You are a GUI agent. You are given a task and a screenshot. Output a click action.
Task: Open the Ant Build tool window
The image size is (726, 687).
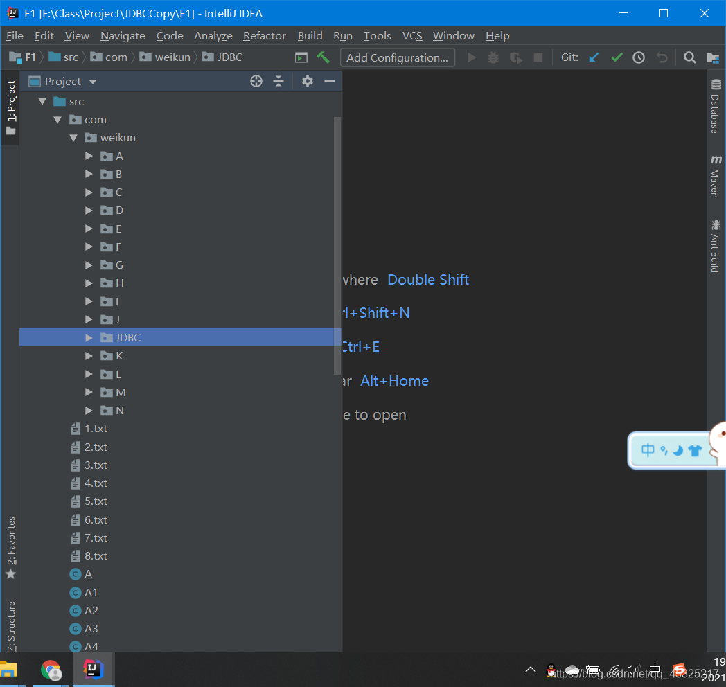pos(716,246)
